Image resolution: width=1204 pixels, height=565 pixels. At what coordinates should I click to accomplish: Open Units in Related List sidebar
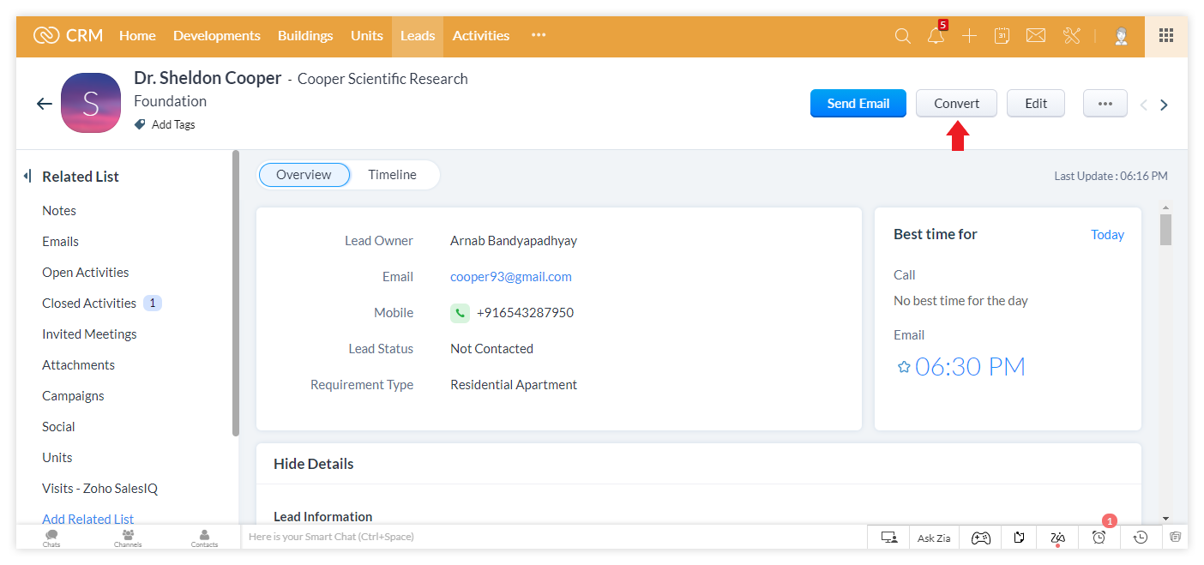[57, 457]
